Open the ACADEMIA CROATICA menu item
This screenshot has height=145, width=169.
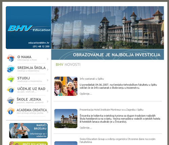tap(32, 110)
